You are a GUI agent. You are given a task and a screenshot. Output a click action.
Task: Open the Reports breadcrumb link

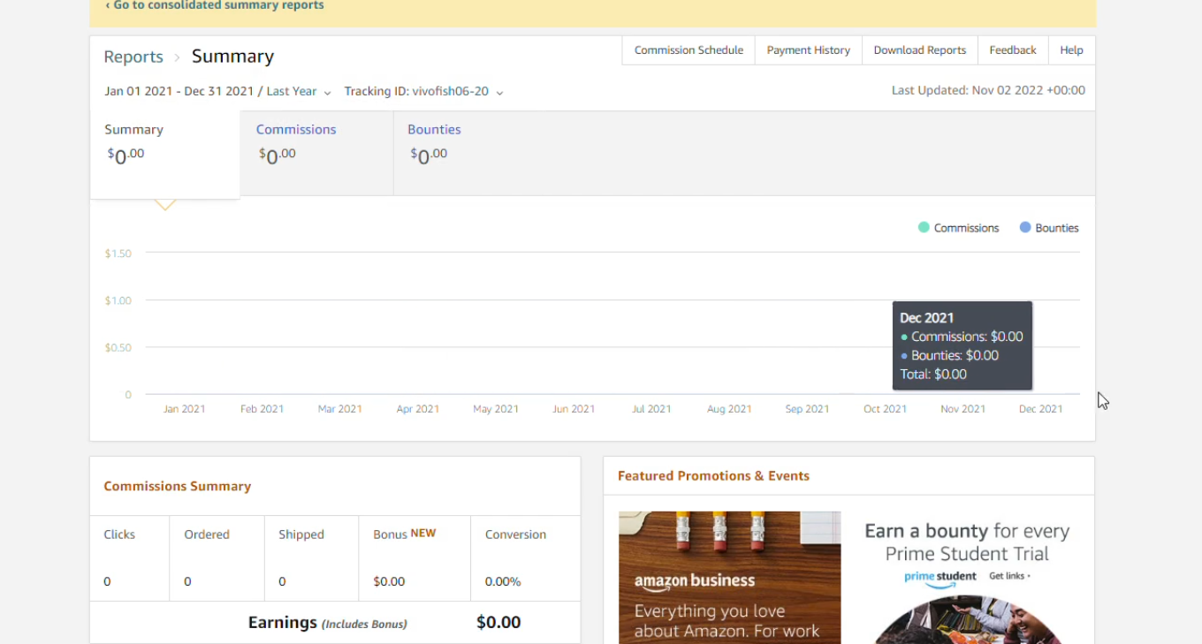click(133, 57)
